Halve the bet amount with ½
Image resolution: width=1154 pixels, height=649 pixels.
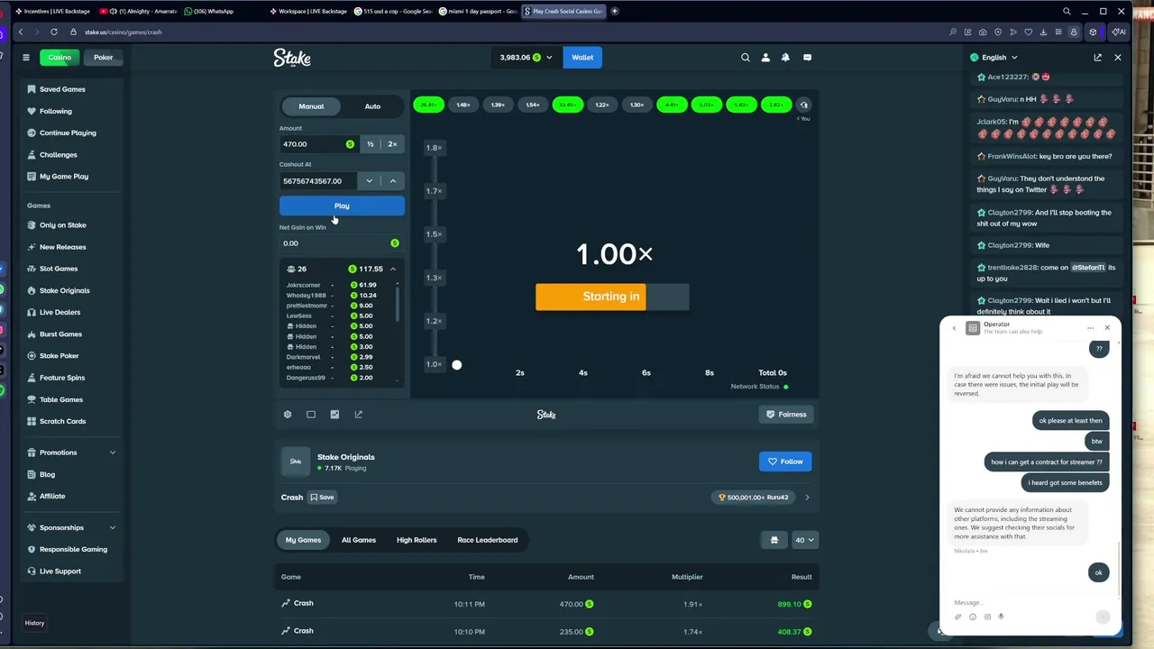tap(370, 144)
